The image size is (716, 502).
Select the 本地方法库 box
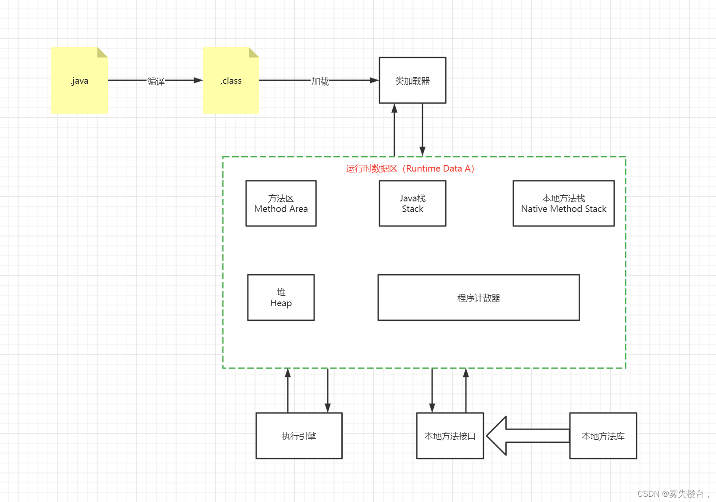(603, 436)
